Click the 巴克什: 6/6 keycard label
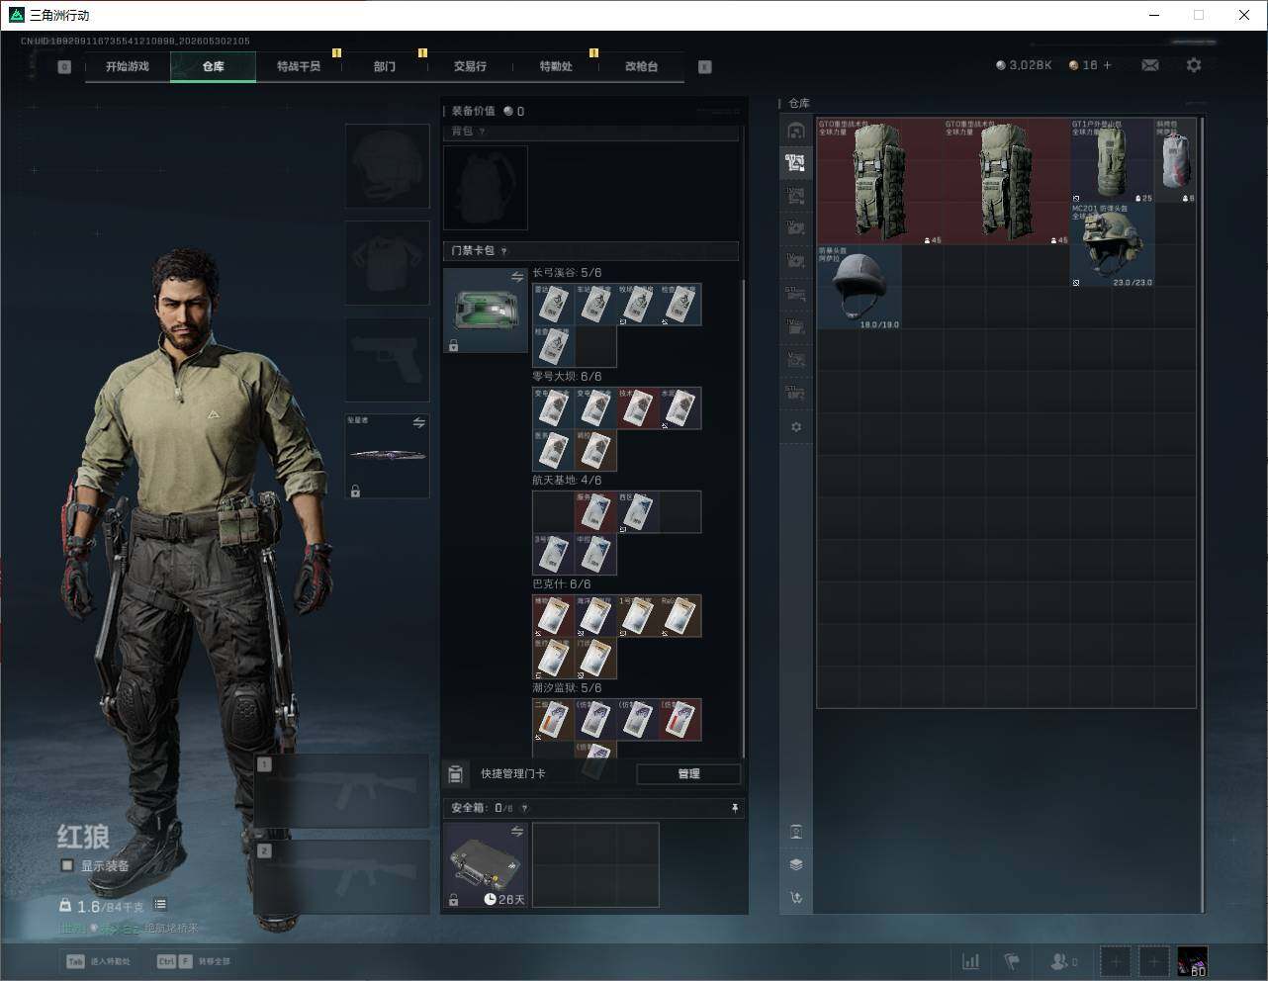The width and height of the screenshot is (1268, 981). click(x=562, y=584)
